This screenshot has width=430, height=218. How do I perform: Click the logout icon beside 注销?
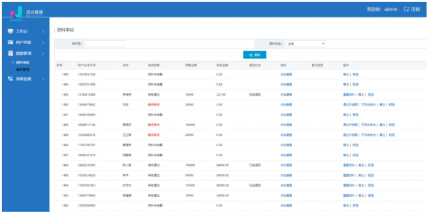(406, 9)
